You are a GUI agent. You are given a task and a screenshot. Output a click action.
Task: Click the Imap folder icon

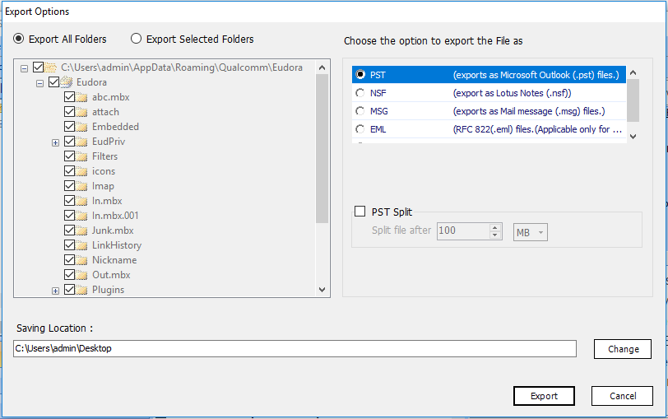(82, 186)
